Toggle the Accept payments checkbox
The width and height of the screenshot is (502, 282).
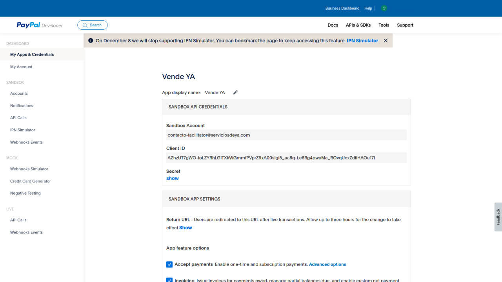tap(169, 264)
